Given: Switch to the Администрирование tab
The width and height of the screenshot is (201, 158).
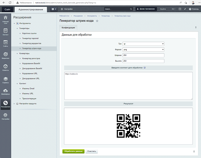Looking at the screenshot, I should (x=31, y=9).
